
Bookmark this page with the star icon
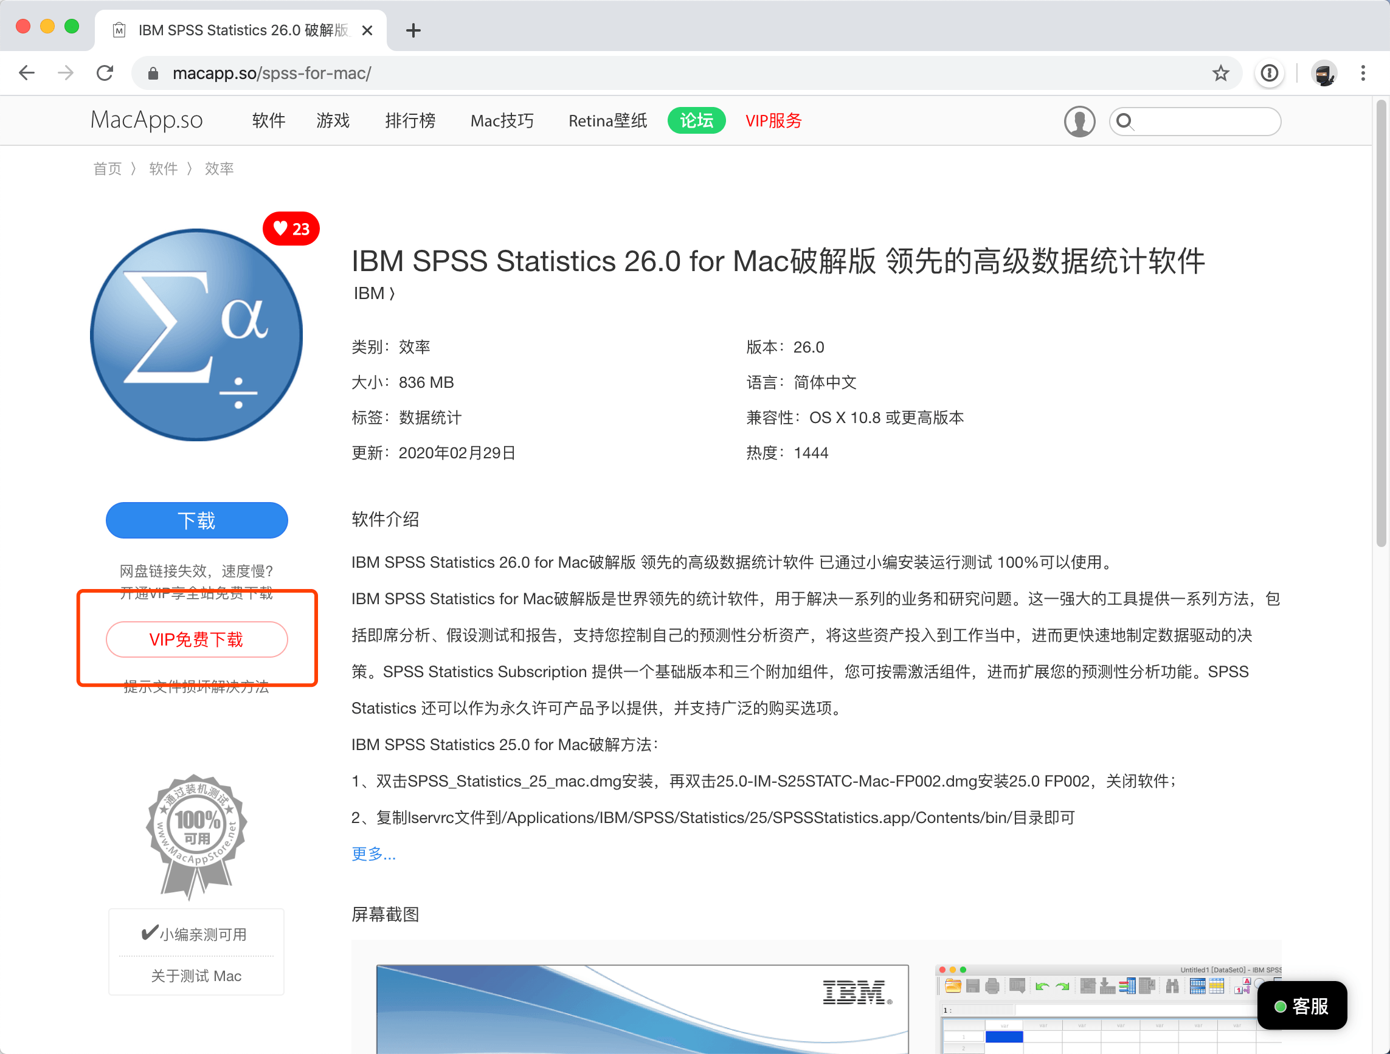click(x=1220, y=74)
